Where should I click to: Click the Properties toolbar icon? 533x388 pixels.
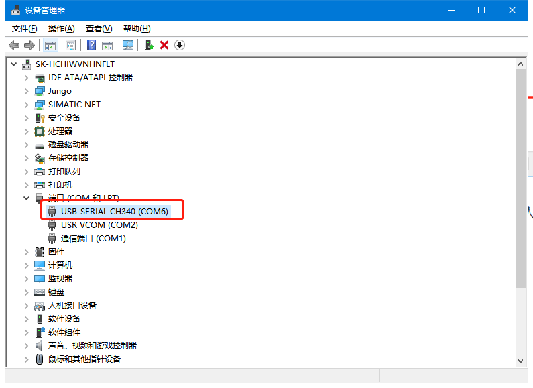[70, 45]
